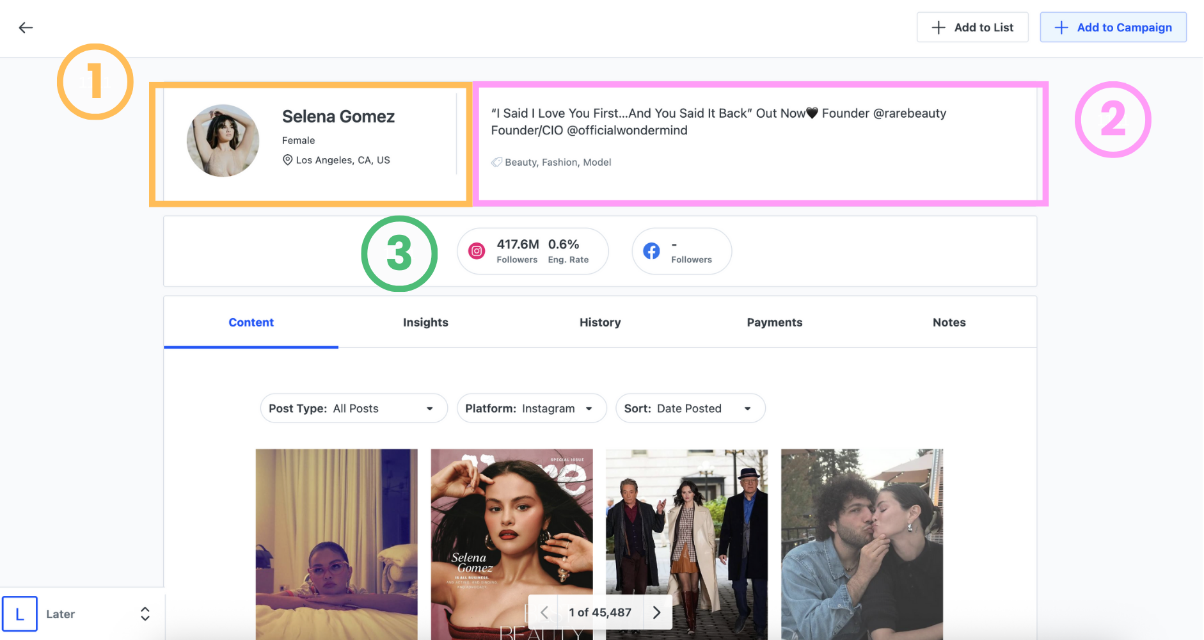1204x640 pixels.
Task: Select the Payments tab
Action: (x=774, y=323)
